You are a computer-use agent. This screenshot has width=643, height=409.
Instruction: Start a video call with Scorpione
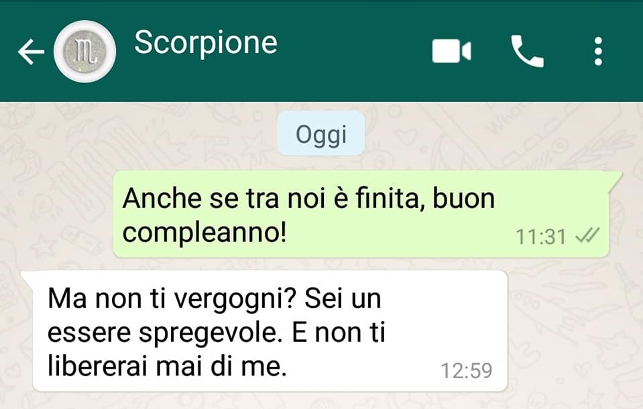pyautogui.click(x=451, y=51)
